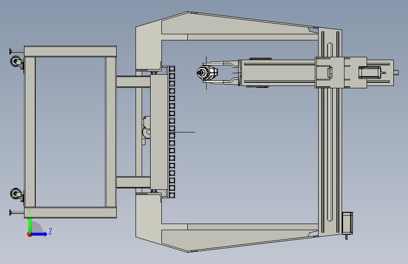Select the motor at the bottom of the vertical rail
Image resolution: width=408 pixels, height=264 pixels.
pyautogui.click(x=347, y=224)
